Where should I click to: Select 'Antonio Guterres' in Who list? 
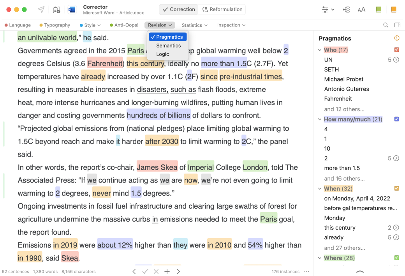(x=347, y=89)
